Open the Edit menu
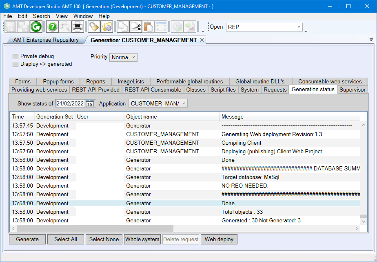 (22, 16)
